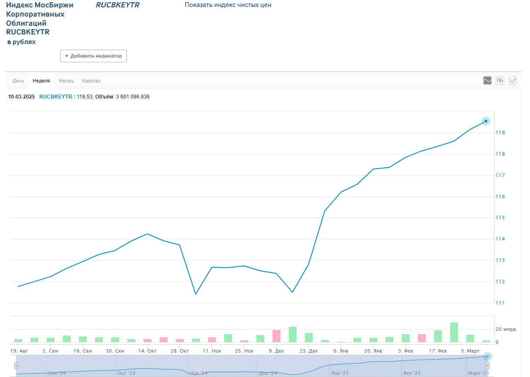
Task: Switch to the Квартал timeframe tab
Action: [91, 81]
